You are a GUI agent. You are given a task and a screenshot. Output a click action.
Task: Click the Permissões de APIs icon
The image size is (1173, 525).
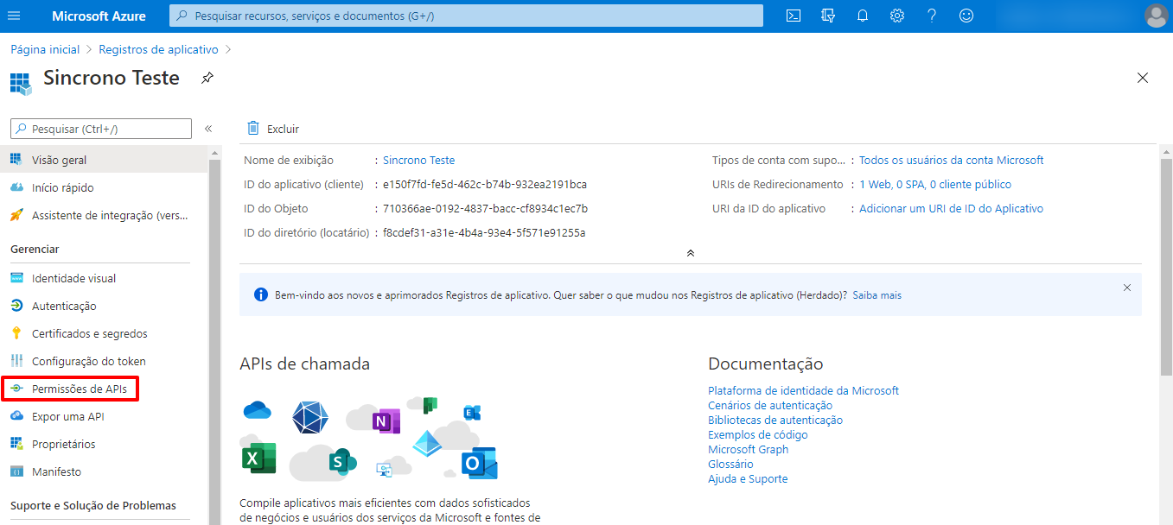[16, 389]
